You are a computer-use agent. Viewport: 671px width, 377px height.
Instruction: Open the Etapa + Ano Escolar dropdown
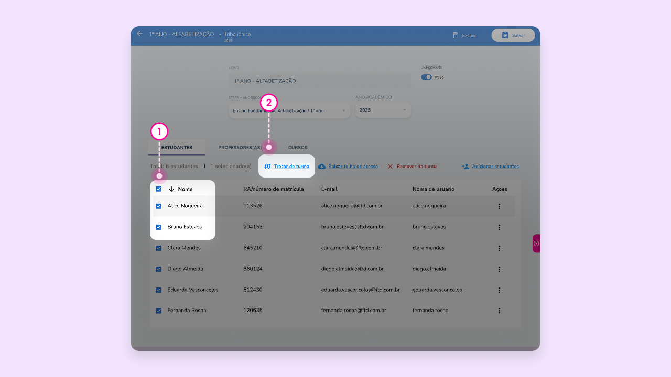[289, 110]
